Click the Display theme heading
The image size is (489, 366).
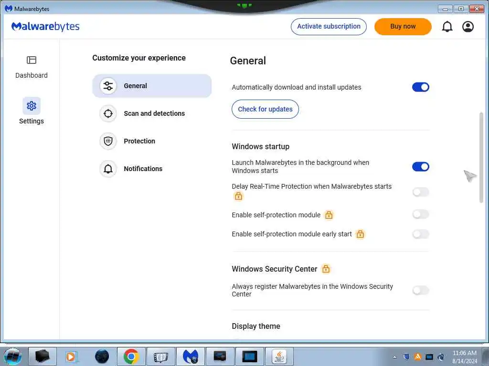pos(256,326)
